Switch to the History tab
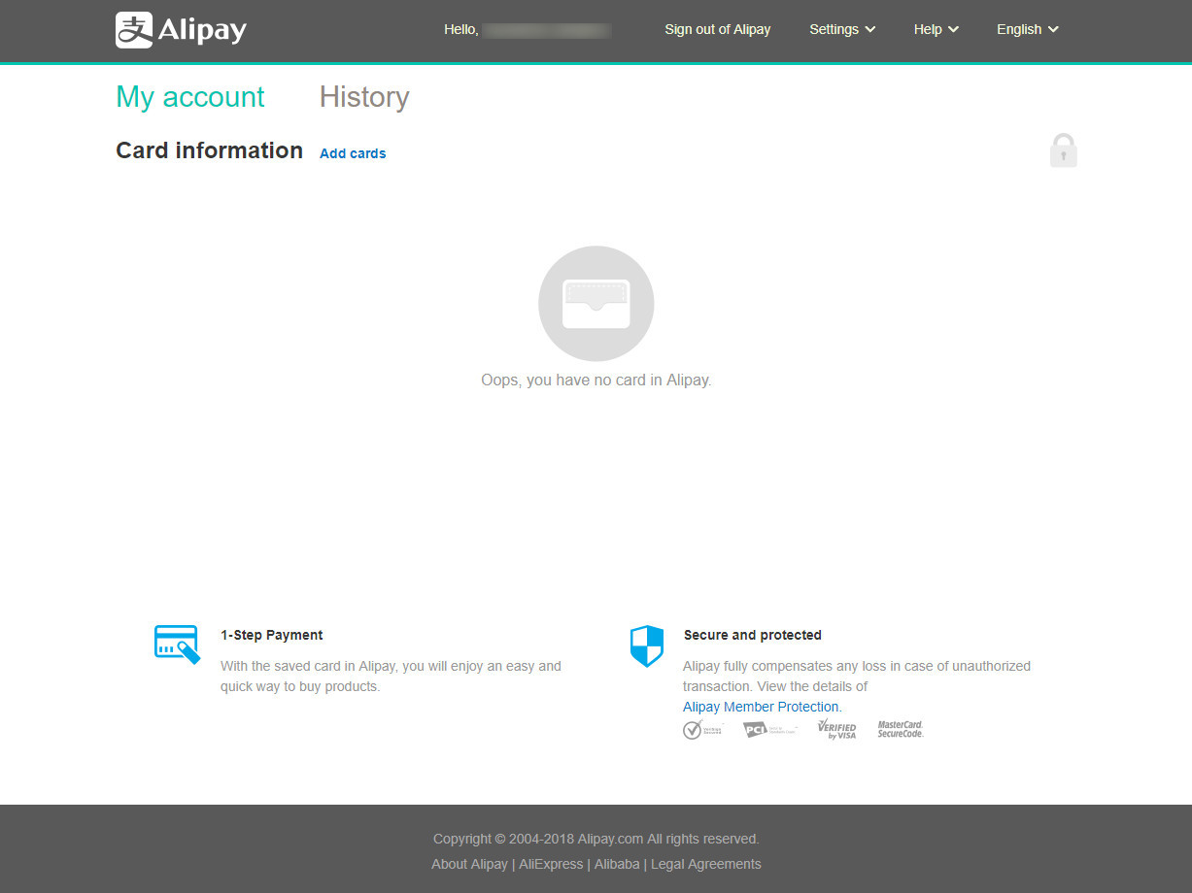This screenshot has width=1192, height=893. [x=364, y=97]
